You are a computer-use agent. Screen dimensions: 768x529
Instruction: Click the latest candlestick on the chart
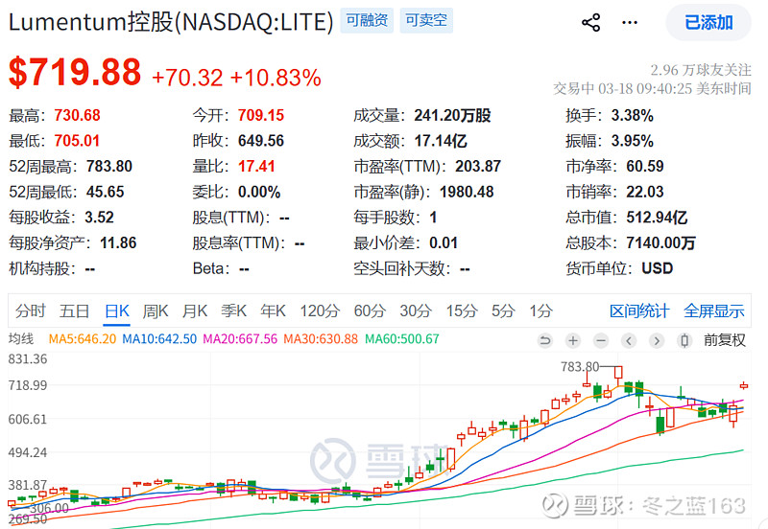click(x=744, y=386)
